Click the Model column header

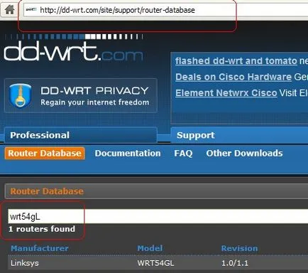tap(150, 248)
